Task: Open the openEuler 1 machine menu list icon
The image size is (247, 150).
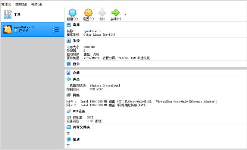Action: [x=56, y=29]
